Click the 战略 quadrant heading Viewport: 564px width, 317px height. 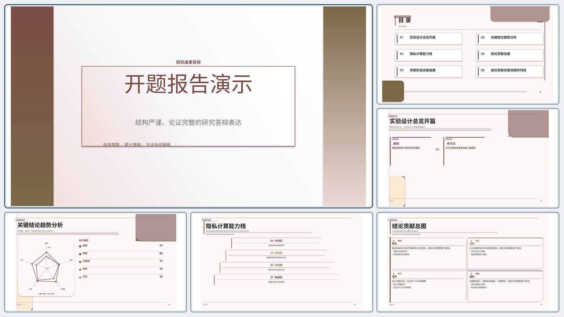coord(472,244)
